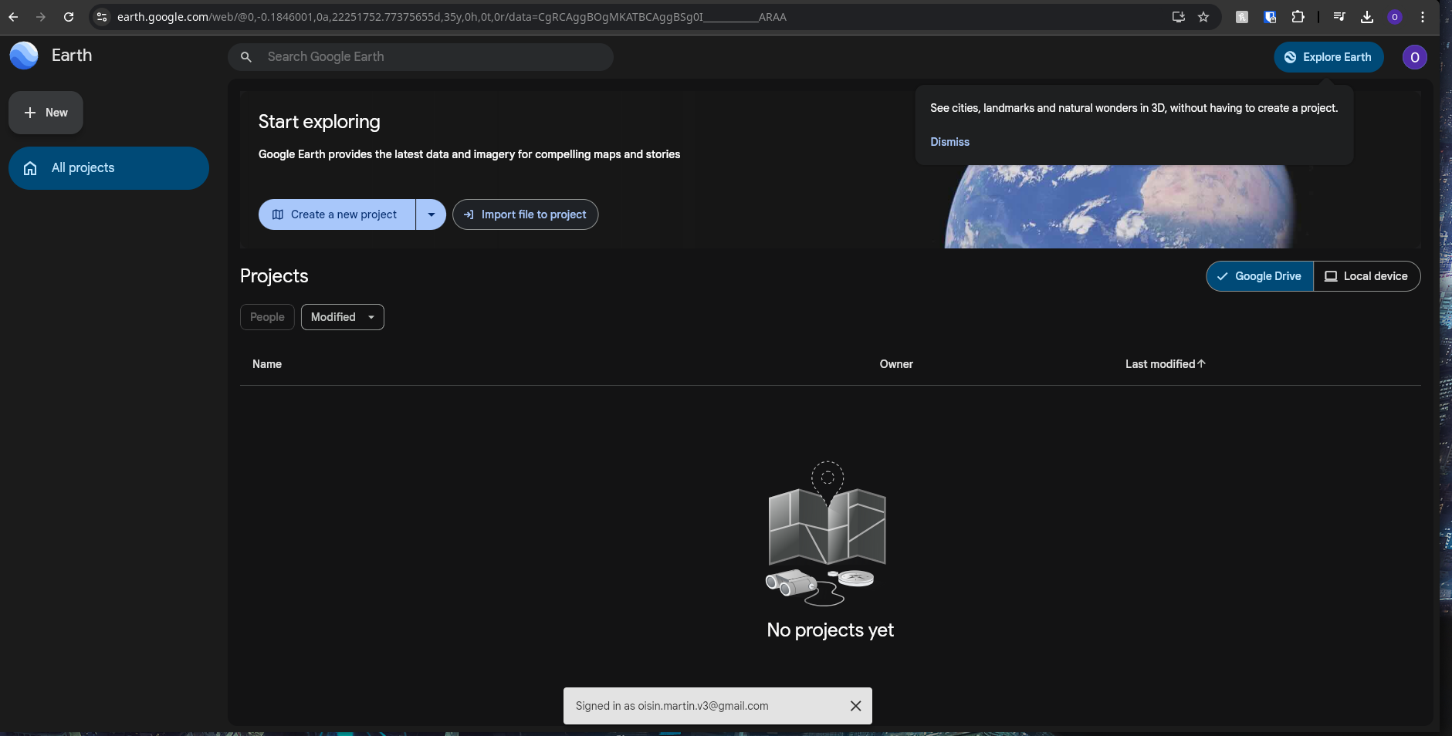Dismiss the Explore Earth tooltip
The width and height of the screenshot is (1452, 736).
[949, 142]
